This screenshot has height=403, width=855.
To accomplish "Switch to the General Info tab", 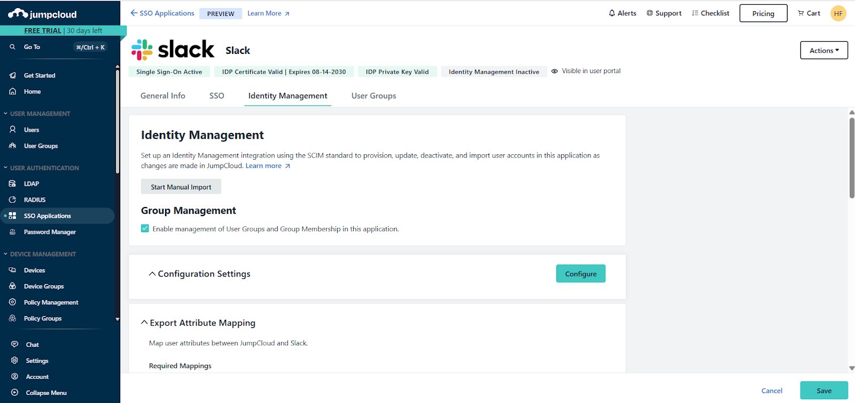I will 163,96.
